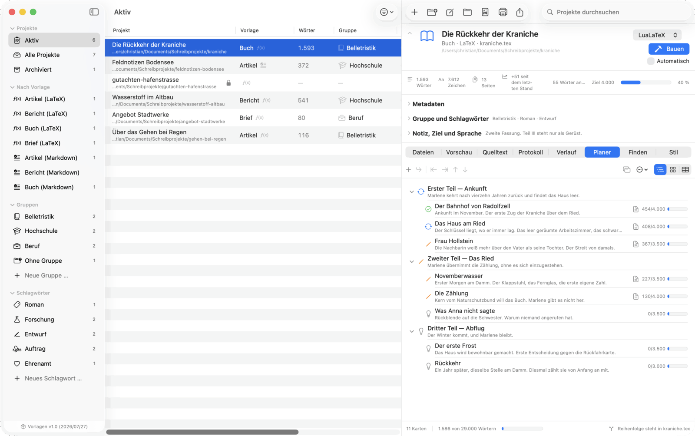695x436 pixels.
Task: Add a new project with the plus icon
Action: click(414, 12)
